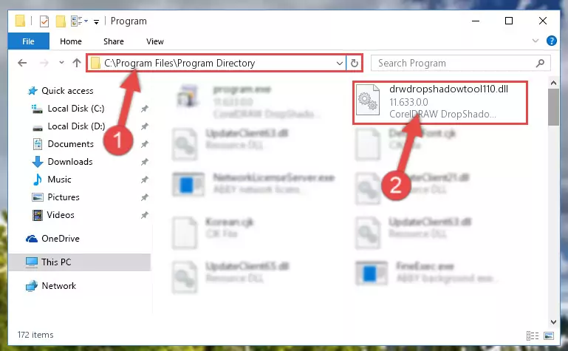Open Downloads in the sidebar

[62, 162]
